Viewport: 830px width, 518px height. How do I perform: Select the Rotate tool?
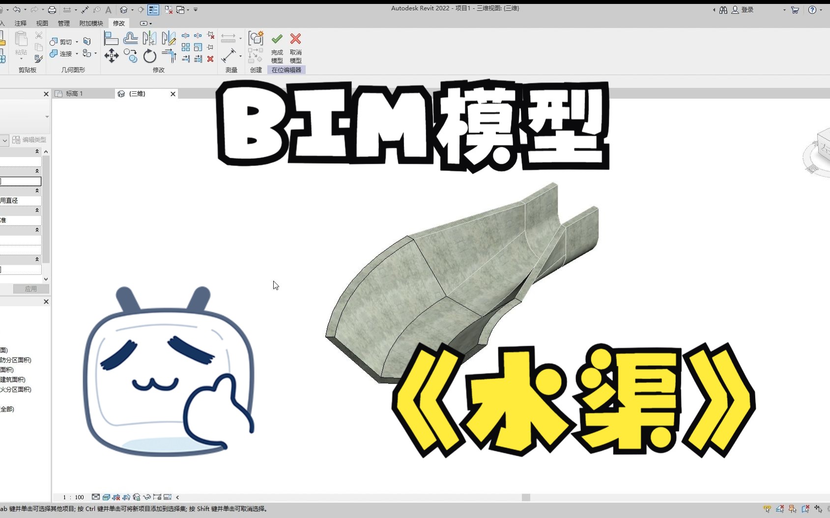(149, 56)
